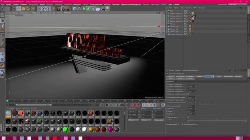The height and width of the screenshot is (140, 250).
Task: Select the Live Selection tool
Action: point(14,9)
